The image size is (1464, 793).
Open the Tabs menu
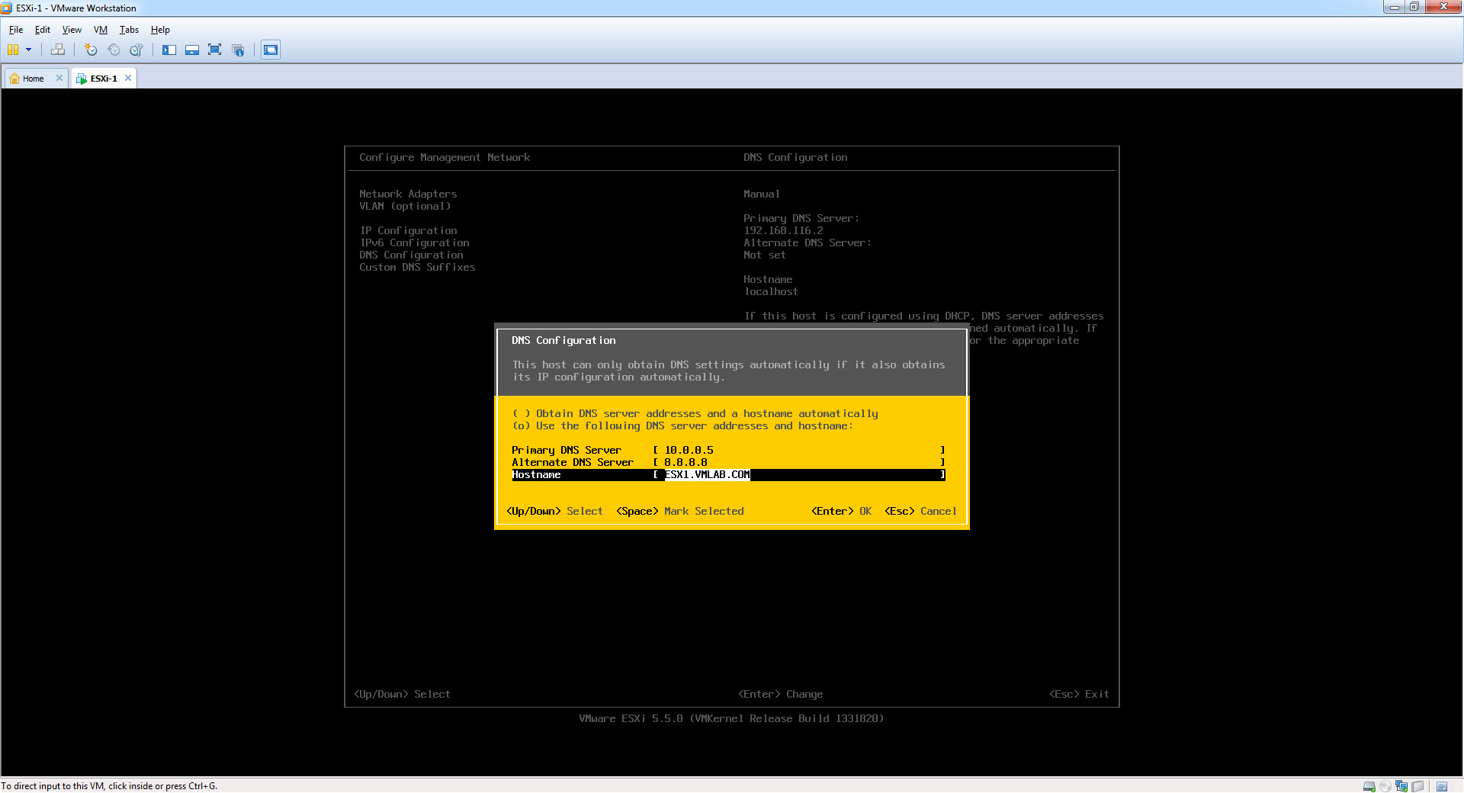129,30
